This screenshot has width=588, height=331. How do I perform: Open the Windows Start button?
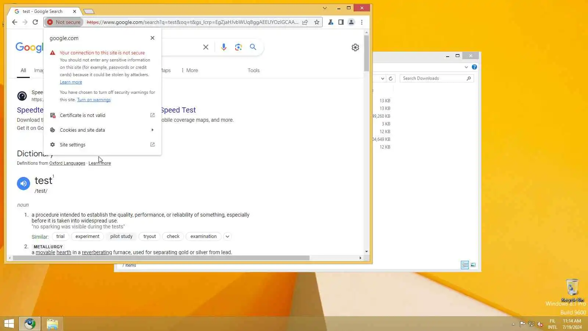point(9,324)
